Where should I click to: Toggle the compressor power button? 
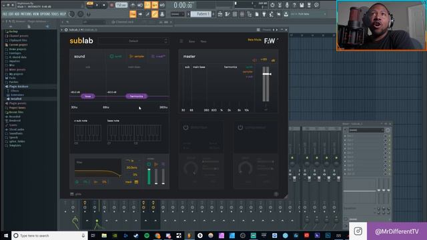(x=240, y=127)
